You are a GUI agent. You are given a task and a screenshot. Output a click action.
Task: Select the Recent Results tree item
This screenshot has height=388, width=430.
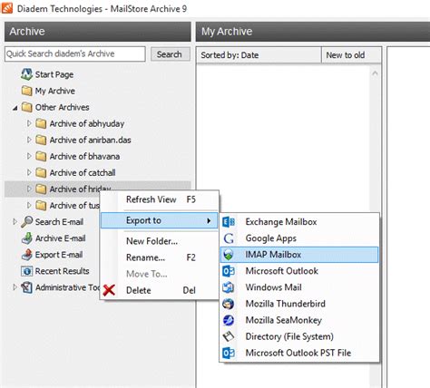62,271
